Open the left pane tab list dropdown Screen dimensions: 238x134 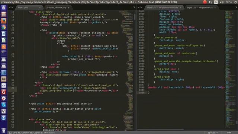click(134, 7)
